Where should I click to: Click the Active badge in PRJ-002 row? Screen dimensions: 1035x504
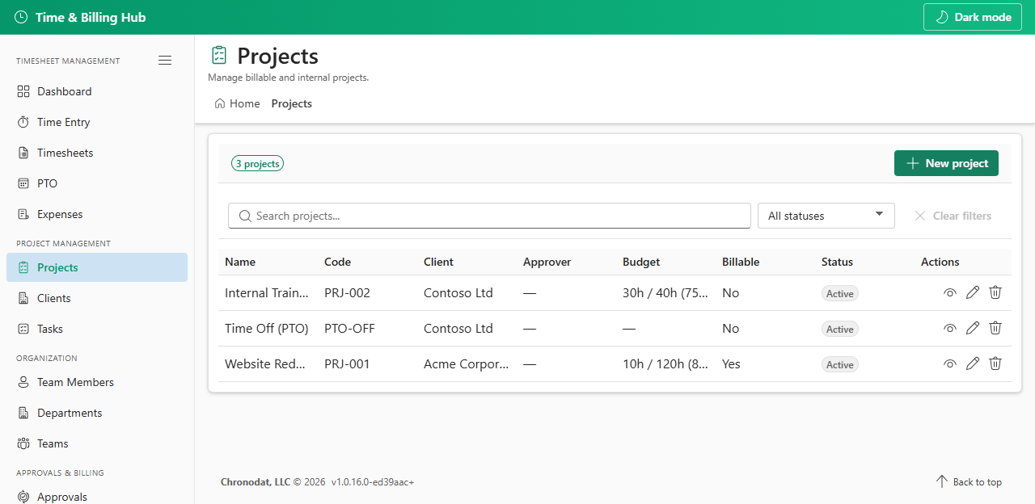840,293
